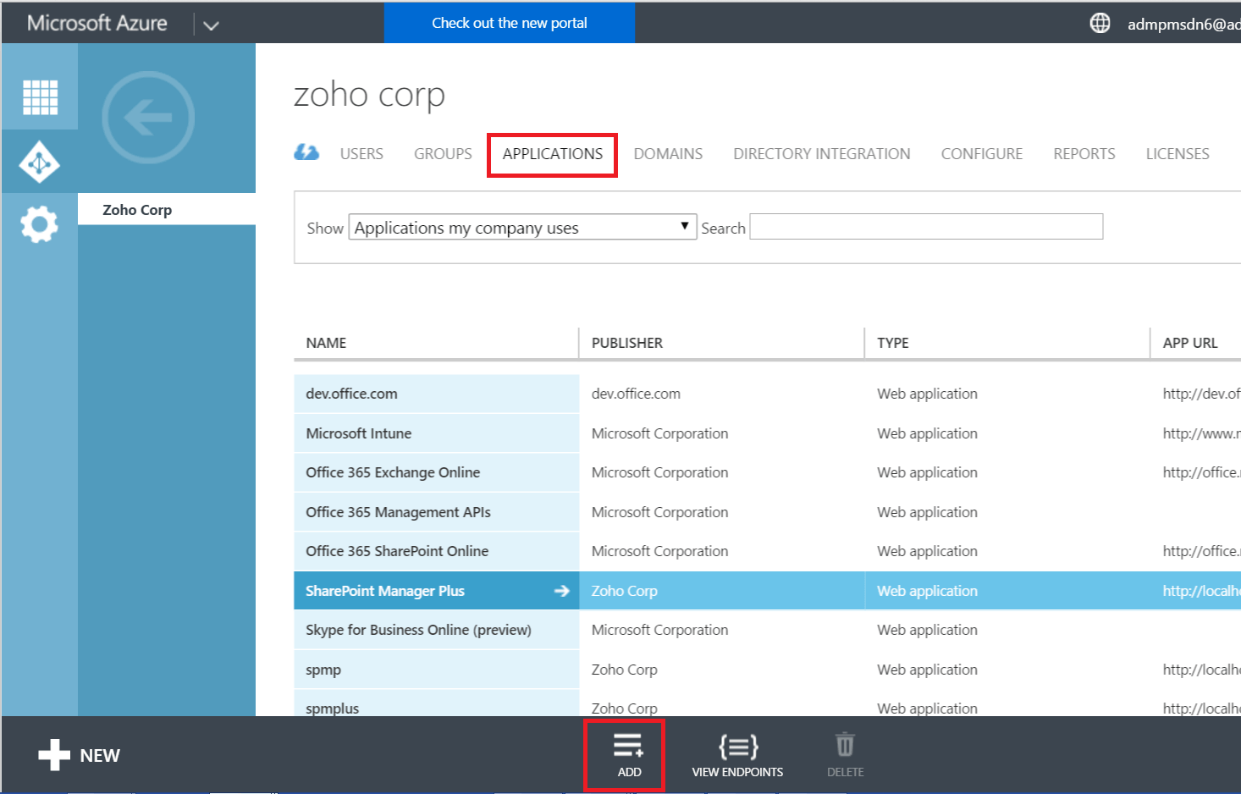Click the app URL of Microsoft Intune
This screenshot has height=794, width=1241.
(1202, 433)
